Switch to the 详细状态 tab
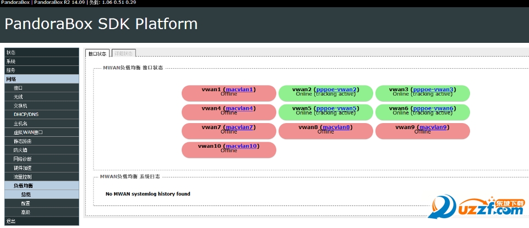The width and height of the screenshot is (529, 228). pyautogui.click(x=124, y=53)
